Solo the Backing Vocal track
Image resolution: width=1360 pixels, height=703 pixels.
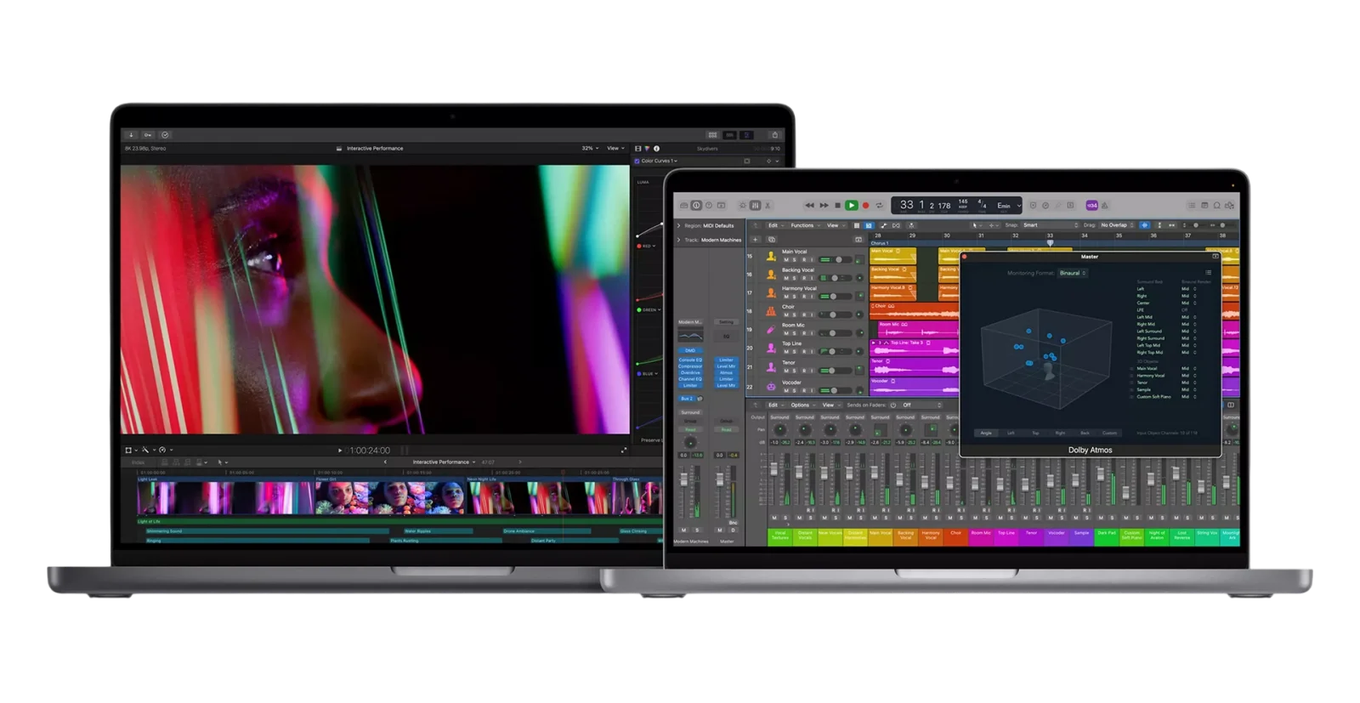click(x=795, y=278)
